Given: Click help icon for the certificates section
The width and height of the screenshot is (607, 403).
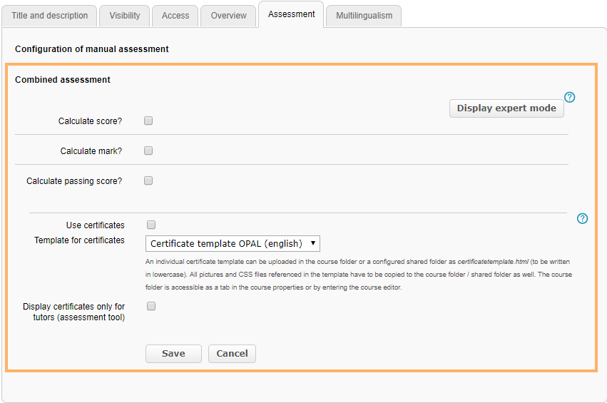Looking at the screenshot, I should [582, 219].
